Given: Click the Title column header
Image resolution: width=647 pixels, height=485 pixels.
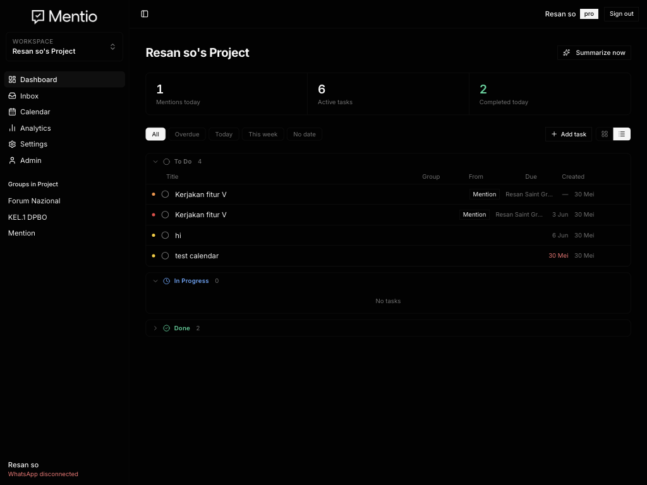Looking at the screenshot, I should [172, 177].
